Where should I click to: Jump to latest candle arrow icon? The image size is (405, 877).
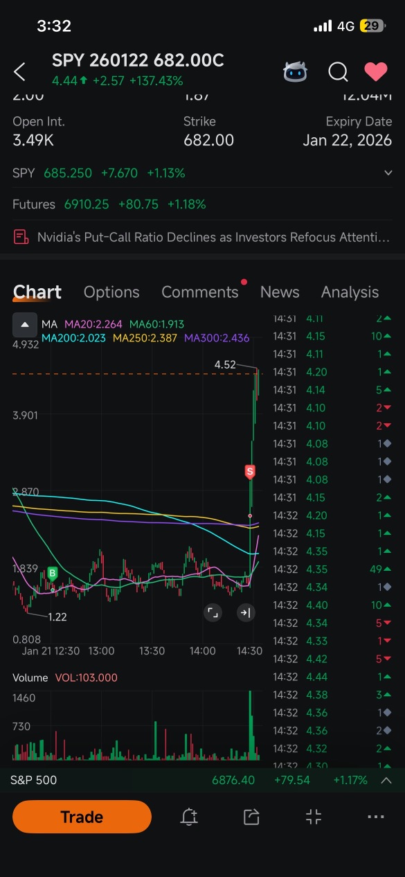coord(245,612)
